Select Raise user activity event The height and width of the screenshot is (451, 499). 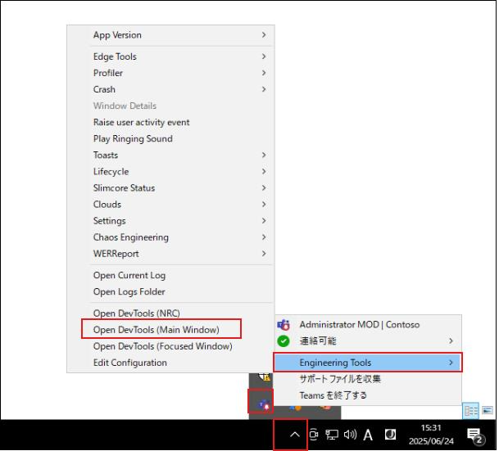[171, 122]
